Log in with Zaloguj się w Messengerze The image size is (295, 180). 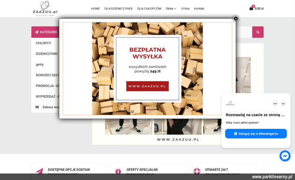(x=256, y=134)
